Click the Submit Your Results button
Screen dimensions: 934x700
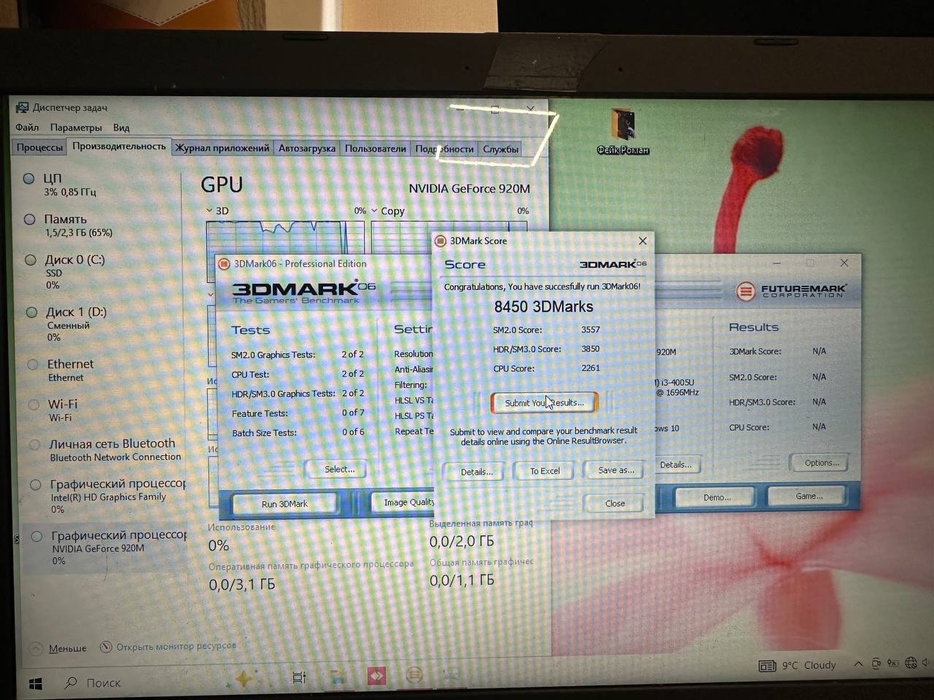(544, 402)
